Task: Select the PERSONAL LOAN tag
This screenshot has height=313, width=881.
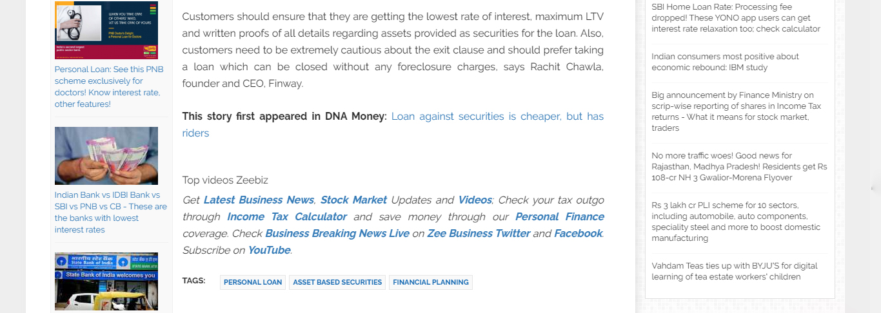Action: (x=253, y=282)
